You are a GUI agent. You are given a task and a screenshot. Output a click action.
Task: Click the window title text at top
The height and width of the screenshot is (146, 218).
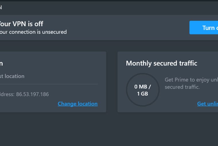1,7
